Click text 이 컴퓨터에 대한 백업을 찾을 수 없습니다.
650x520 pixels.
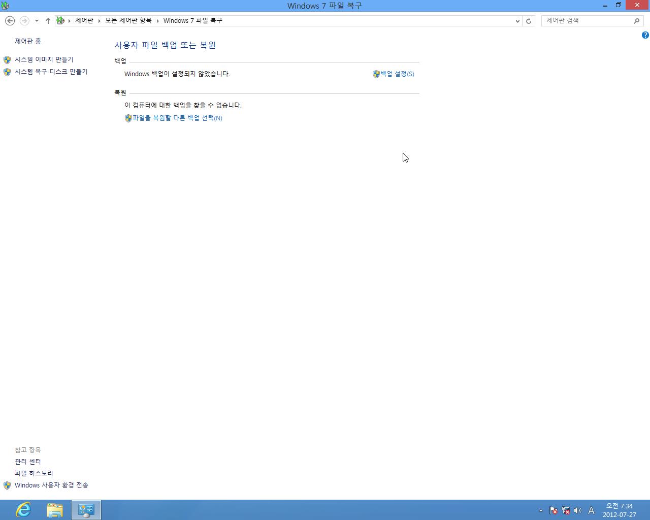[x=183, y=105]
